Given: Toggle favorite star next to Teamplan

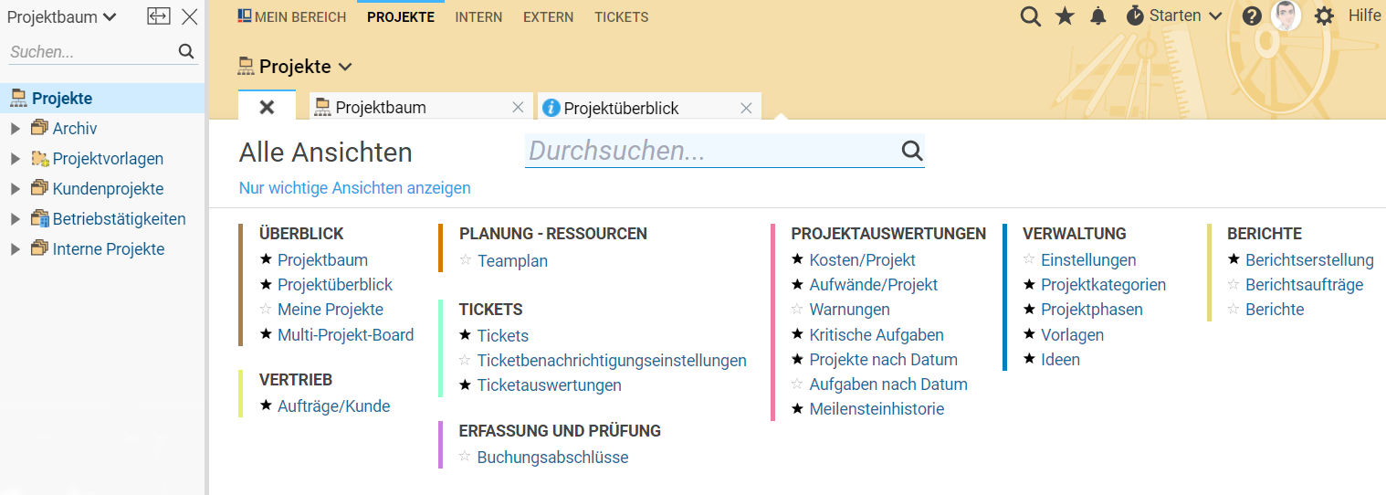Looking at the screenshot, I should pos(466,260).
